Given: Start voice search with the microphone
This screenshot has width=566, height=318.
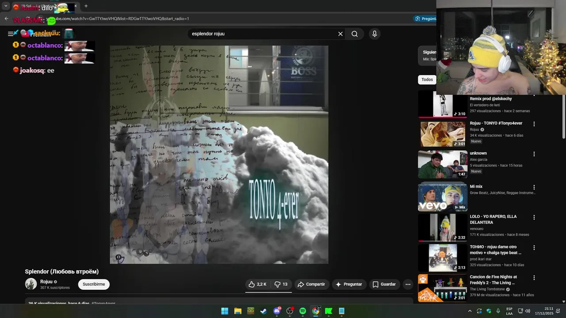Looking at the screenshot, I should [x=375, y=34].
